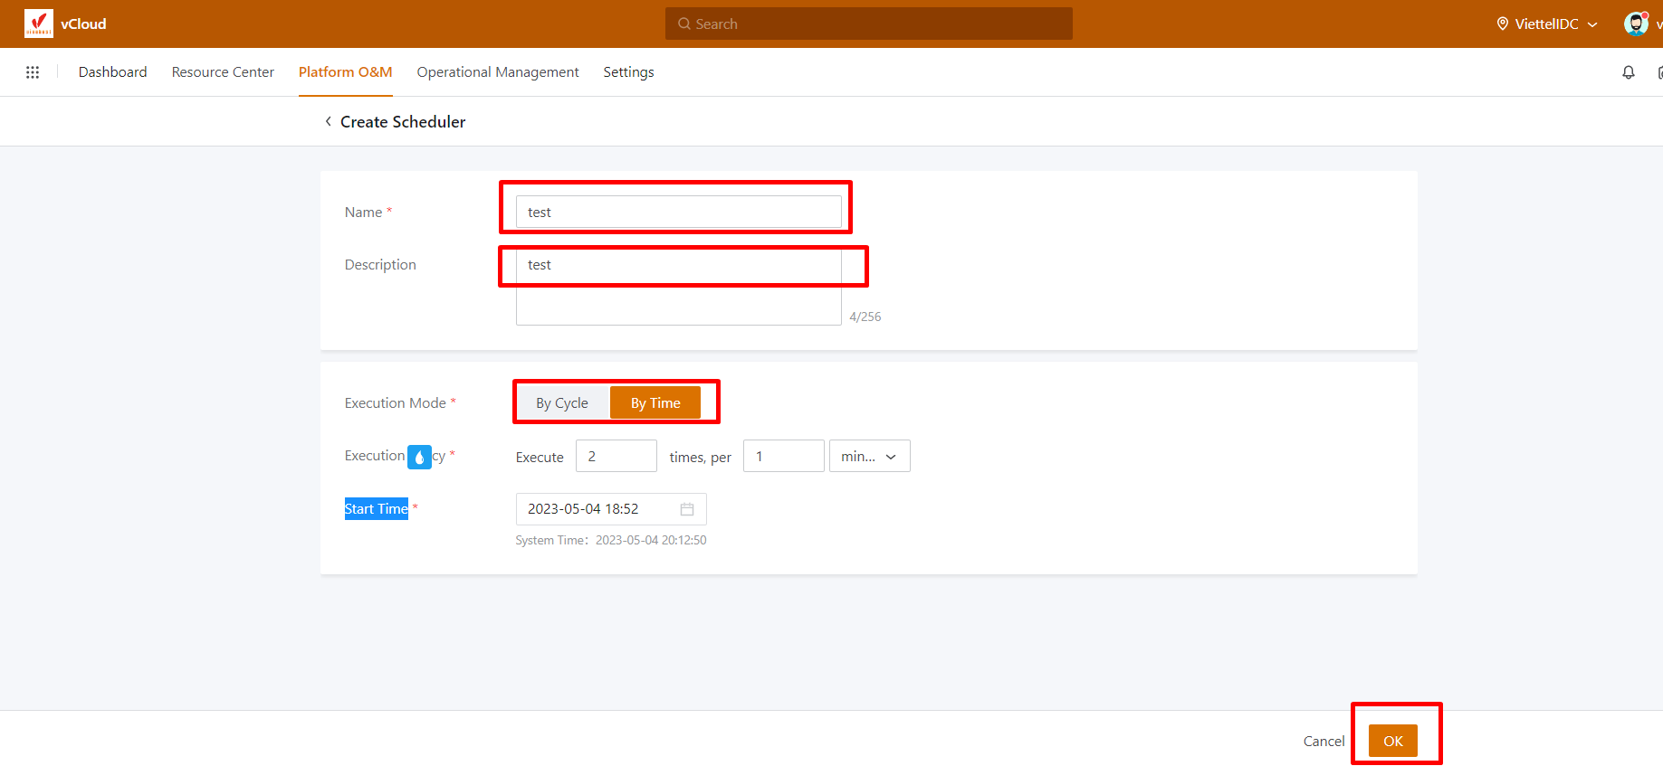Click the OK button
This screenshot has height=766, width=1663.
(x=1392, y=741)
